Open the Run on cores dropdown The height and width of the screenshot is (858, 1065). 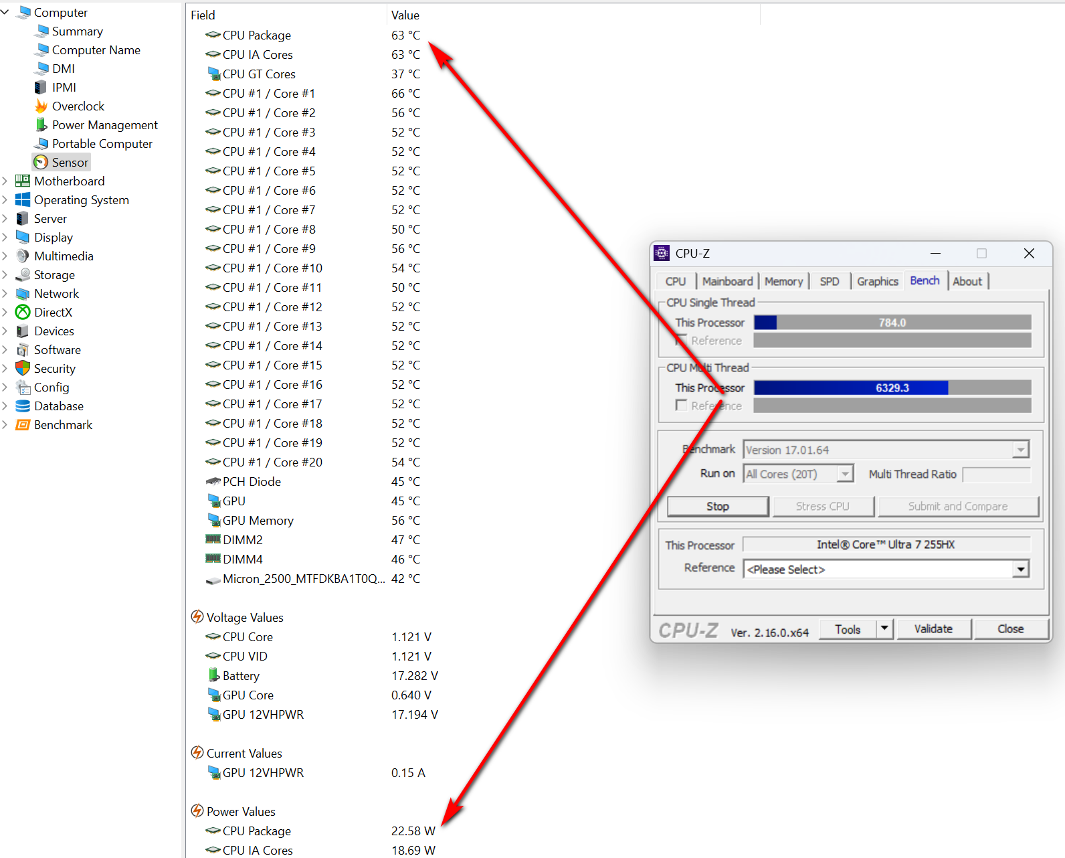845,474
